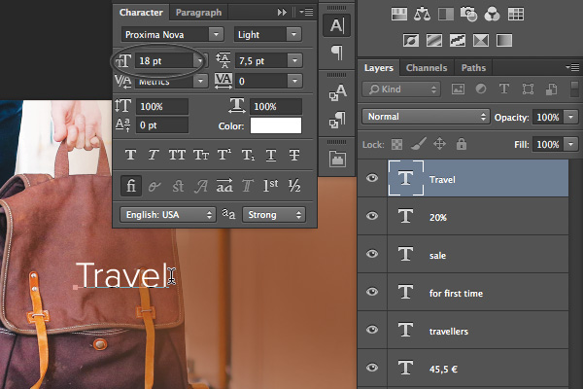Add a Color Balance adjustment
This screenshot has width=583, height=389.
422,15
